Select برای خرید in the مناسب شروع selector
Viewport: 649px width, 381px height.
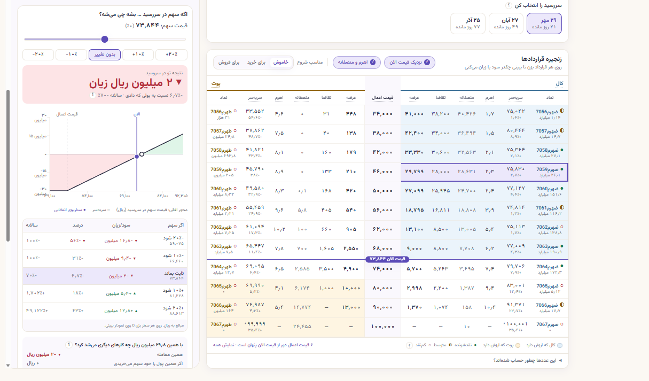click(256, 63)
